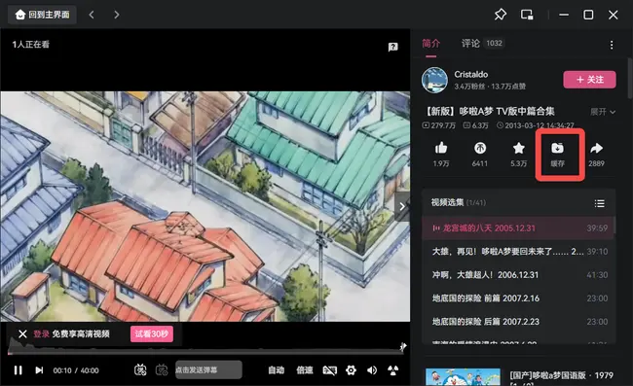The width and height of the screenshot is (633, 386).
Task: Click the video title 哆啦A梦 TV版中篇合集
Action: point(491,111)
